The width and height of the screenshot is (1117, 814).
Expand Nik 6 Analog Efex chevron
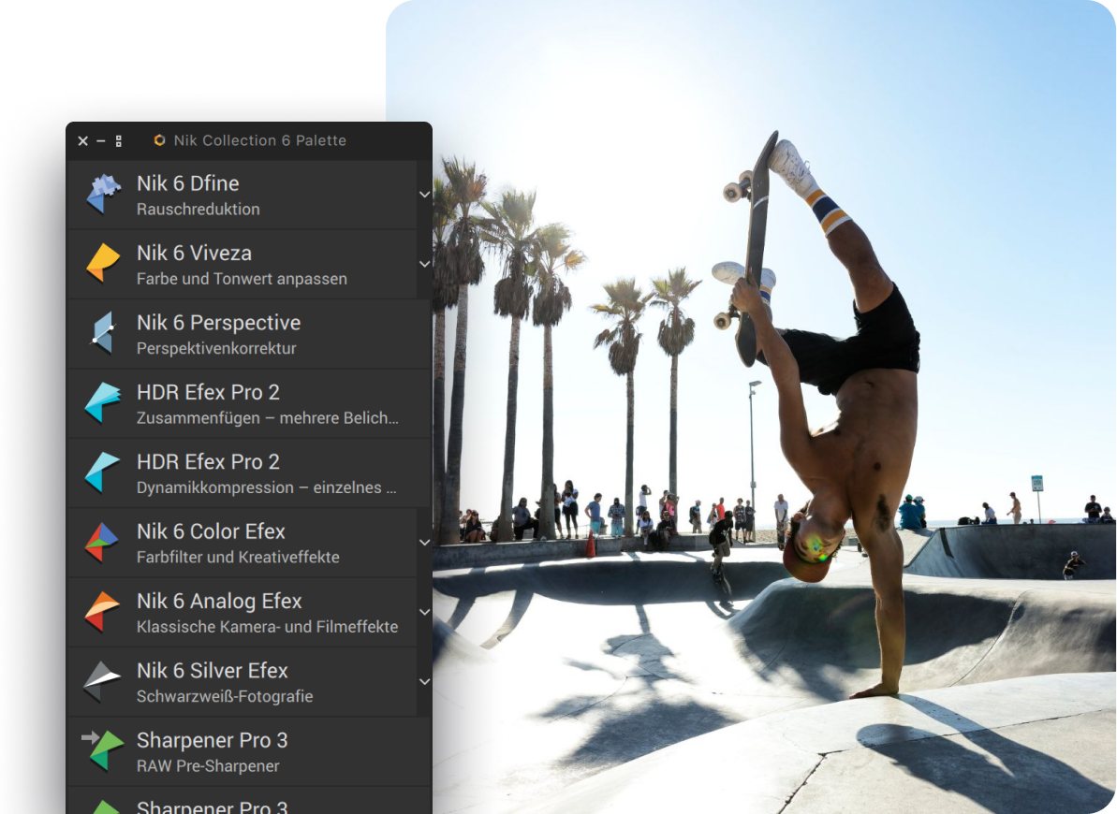[x=424, y=613]
